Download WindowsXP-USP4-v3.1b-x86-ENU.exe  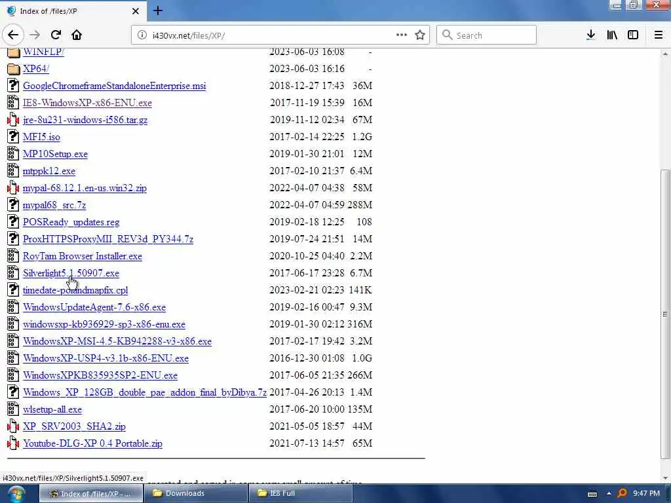[105, 358]
